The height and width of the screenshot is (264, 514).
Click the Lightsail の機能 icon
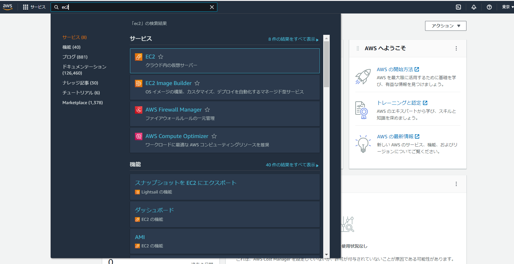[137, 192]
